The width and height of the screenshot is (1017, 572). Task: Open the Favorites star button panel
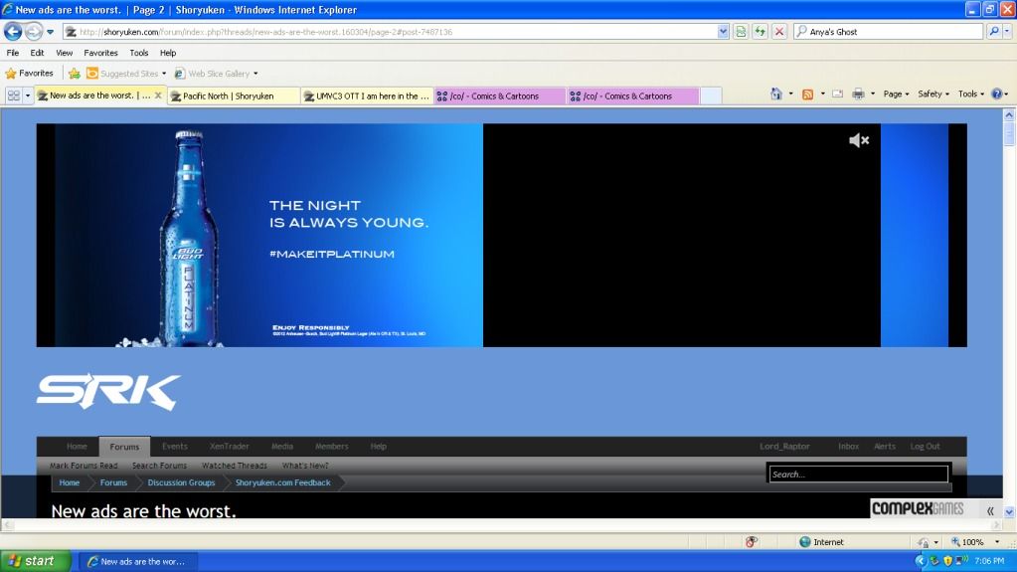[29, 74]
